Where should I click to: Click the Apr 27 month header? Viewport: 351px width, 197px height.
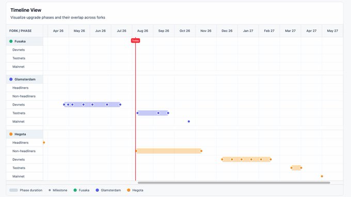pos(311,30)
